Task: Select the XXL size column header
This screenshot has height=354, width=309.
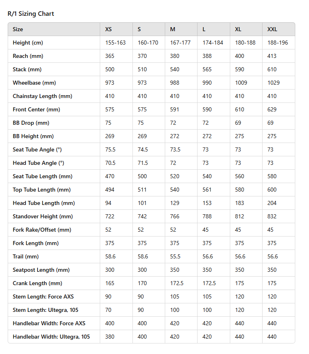Action: 272,29
